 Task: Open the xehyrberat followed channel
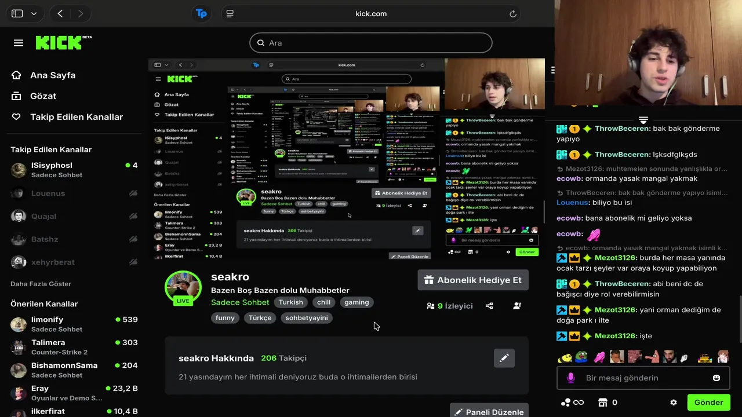74,262
